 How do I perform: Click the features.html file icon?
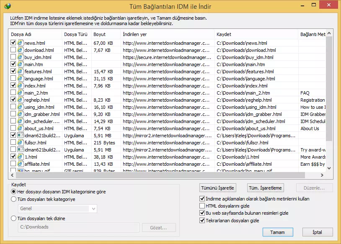click(x=20, y=71)
